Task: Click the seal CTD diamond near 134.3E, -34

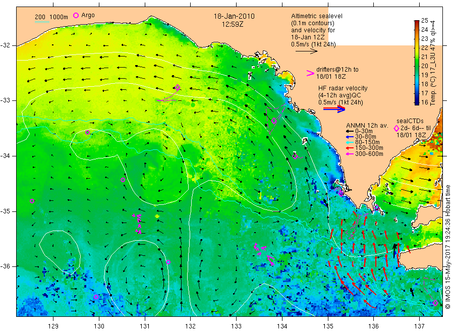Action: point(295,156)
